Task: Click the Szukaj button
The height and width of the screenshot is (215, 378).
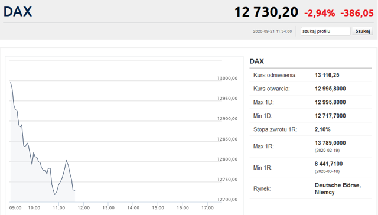Action: click(x=362, y=31)
